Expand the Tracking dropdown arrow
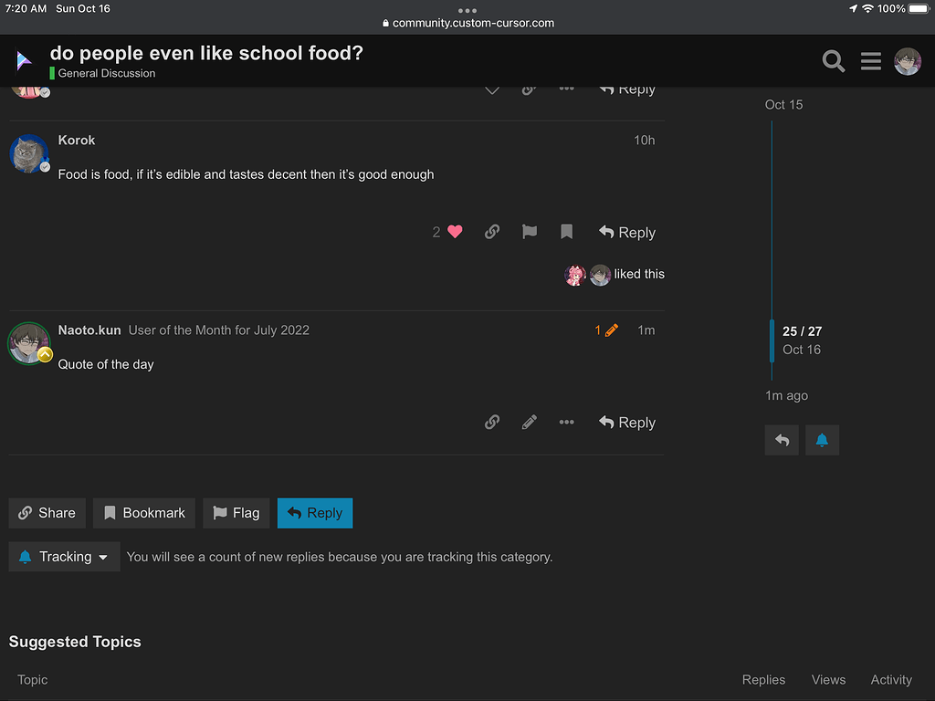This screenshot has width=935, height=701. [100, 556]
